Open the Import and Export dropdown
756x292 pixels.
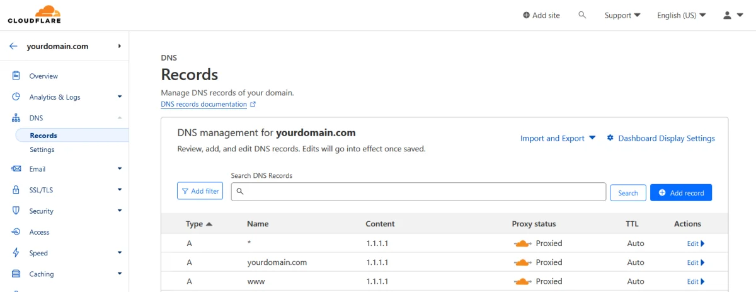coord(558,138)
